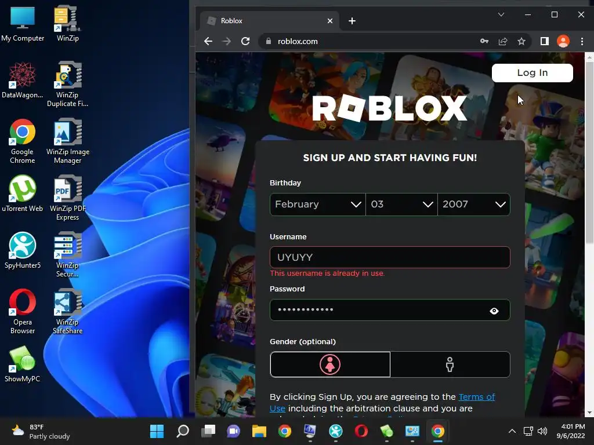
Task: Launch SpyHunter5 desktop shortcut
Action: click(x=23, y=250)
